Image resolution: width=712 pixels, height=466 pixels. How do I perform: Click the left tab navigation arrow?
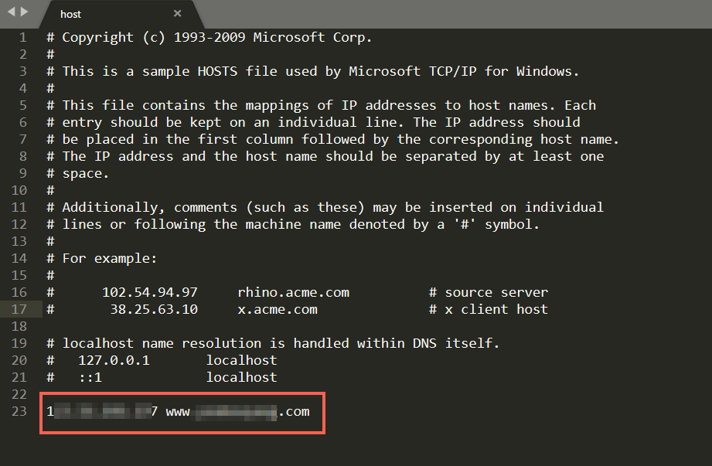point(12,12)
